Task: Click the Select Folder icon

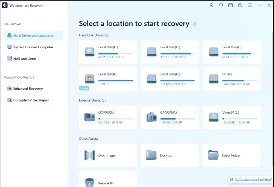Action: [x=213, y=155]
